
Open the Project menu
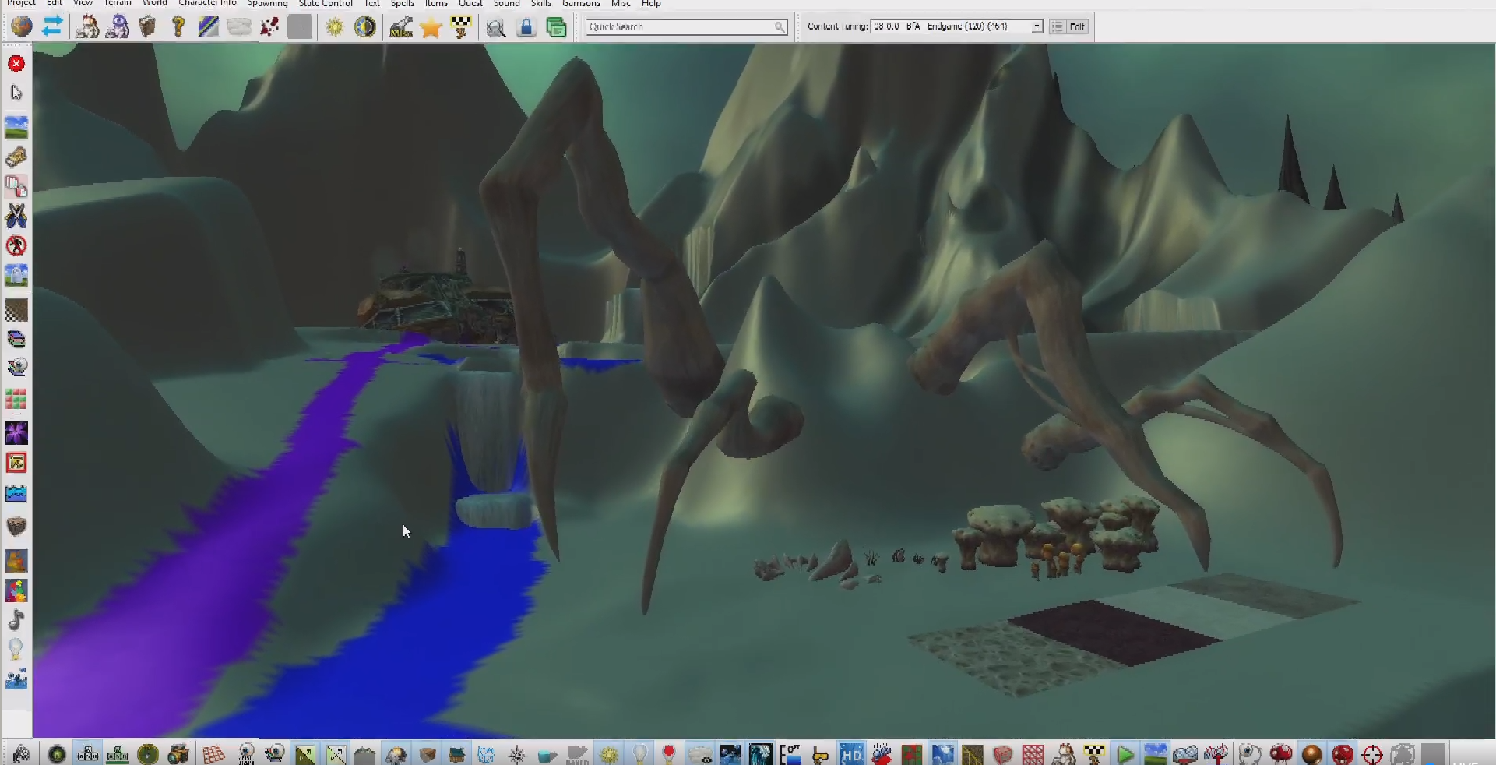tap(21, 3)
